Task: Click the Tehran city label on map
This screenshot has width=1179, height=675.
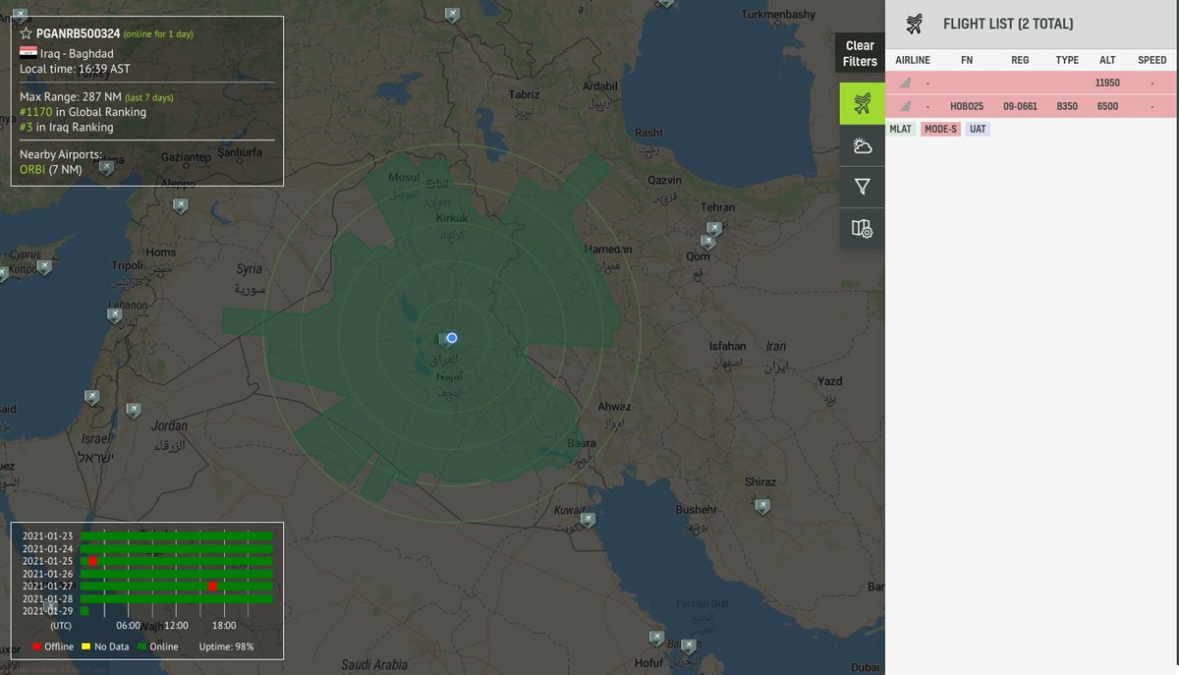Action: pyautogui.click(x=717, y=207)
